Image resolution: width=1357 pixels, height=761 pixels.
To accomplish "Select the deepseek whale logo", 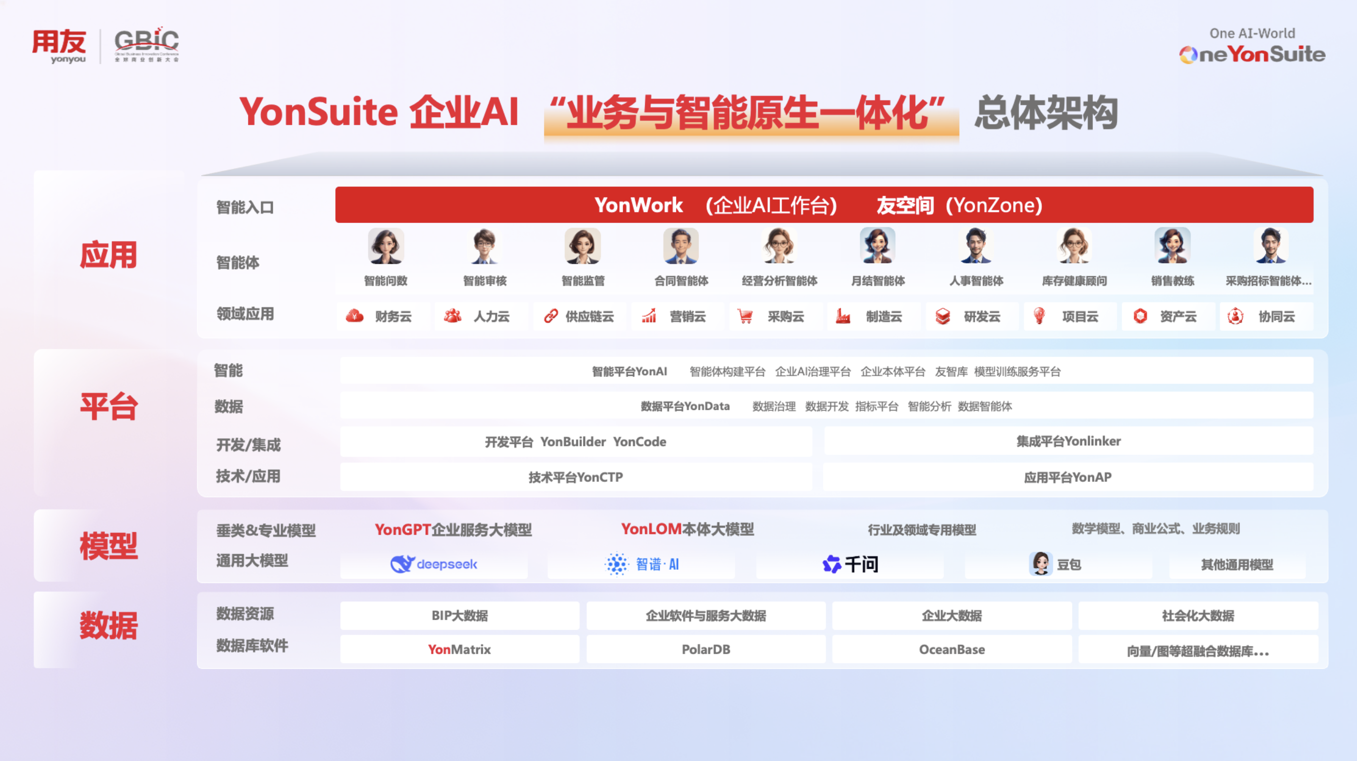I will pyautogui.click(x=434, y=564).
